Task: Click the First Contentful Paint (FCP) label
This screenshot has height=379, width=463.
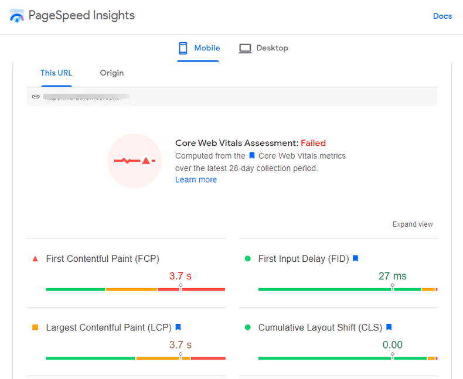Action: 103,259
